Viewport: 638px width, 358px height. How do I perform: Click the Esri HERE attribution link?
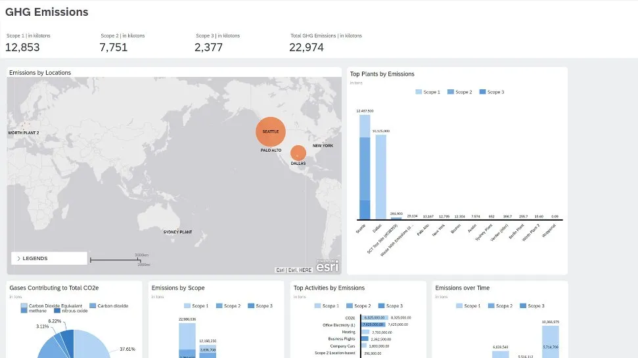(294, 270)
